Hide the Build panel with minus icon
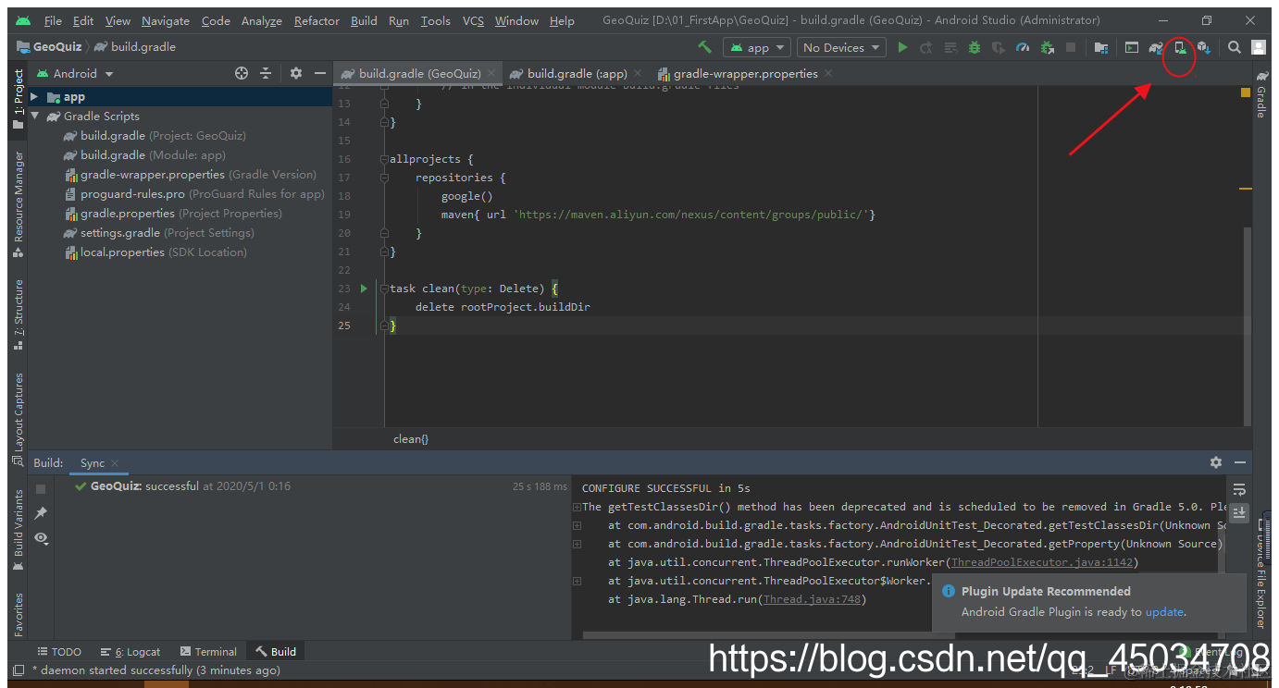 (x=1240, y=462)
